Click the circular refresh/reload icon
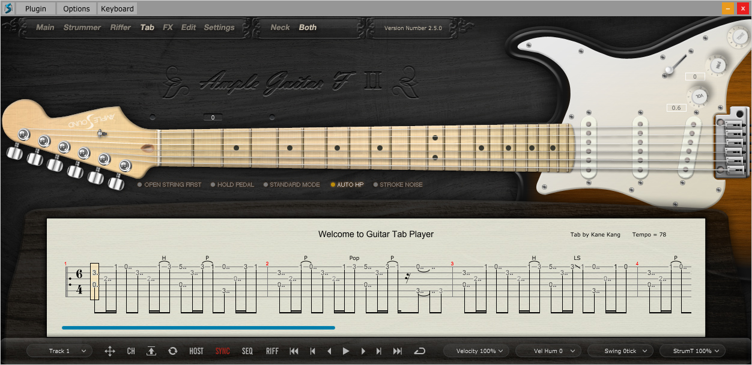Image resolution: width=752 pixels, height=365 pixels. coord(173,351)
